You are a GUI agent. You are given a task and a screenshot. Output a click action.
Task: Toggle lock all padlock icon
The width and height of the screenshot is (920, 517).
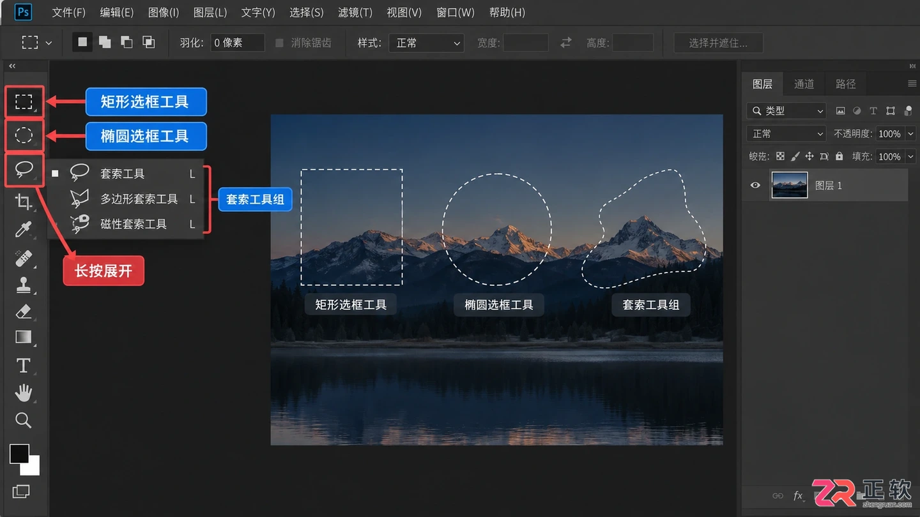(x=839, y=156)
